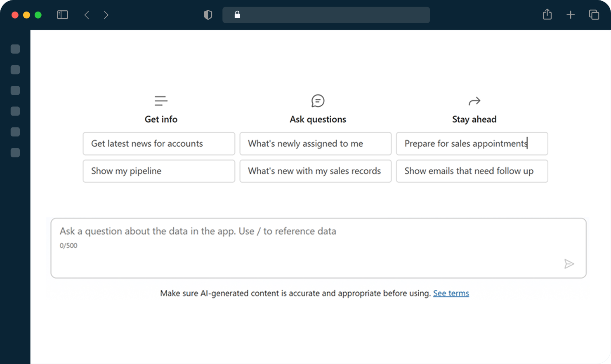611x364 pixels.
Task: Open the 'See terms' link
Action: click(x=451, y=293)
